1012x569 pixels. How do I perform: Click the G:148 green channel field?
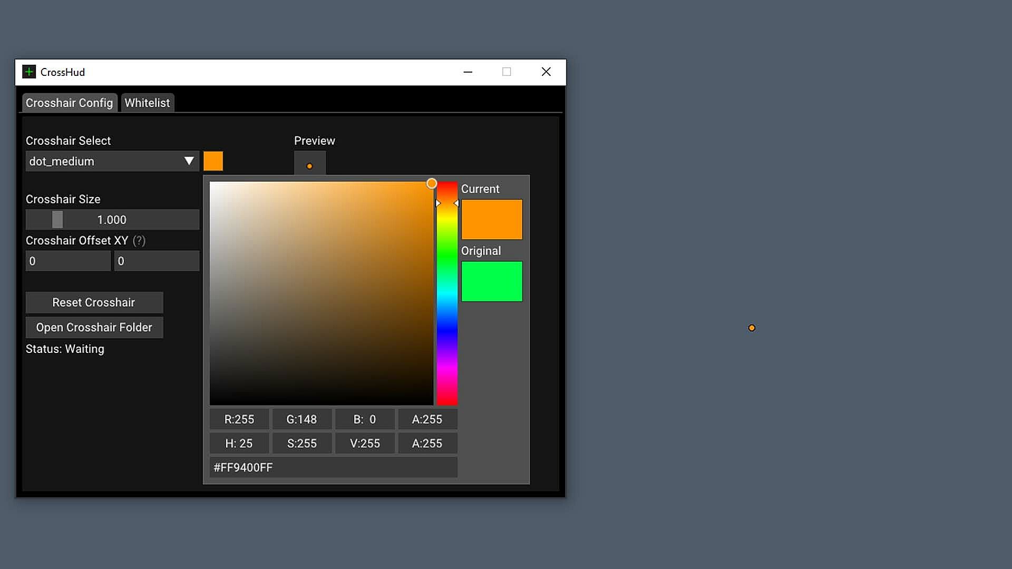301,419
